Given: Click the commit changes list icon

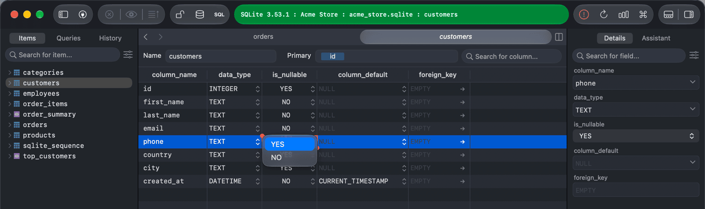Looking at the screenshot, I should [153, 15].
